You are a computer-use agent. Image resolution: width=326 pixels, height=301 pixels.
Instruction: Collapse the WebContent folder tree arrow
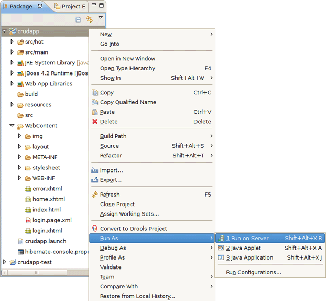12,126
